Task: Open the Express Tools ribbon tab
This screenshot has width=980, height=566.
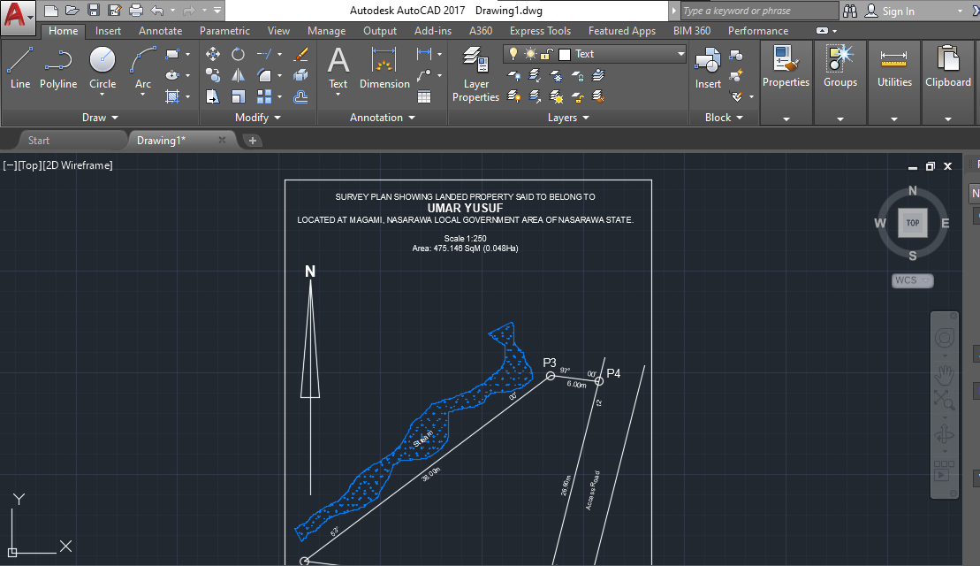Action: [x=540, y=30]
